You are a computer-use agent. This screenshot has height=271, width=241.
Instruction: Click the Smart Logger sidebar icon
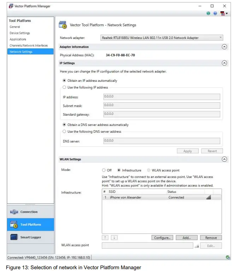(x=14, y=237)
